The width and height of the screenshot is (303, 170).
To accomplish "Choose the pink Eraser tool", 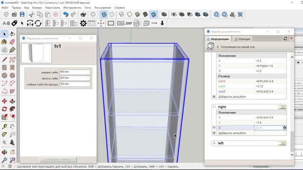I will [12, 42].
